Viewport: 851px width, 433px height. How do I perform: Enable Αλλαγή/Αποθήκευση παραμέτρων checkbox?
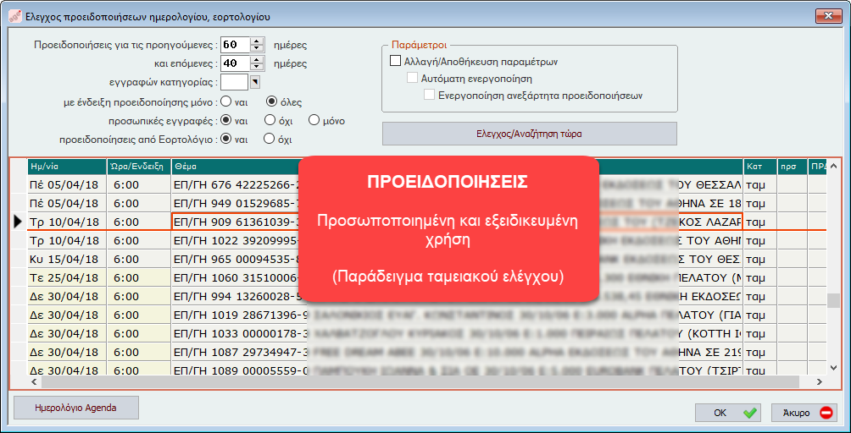tap(395, 61)
